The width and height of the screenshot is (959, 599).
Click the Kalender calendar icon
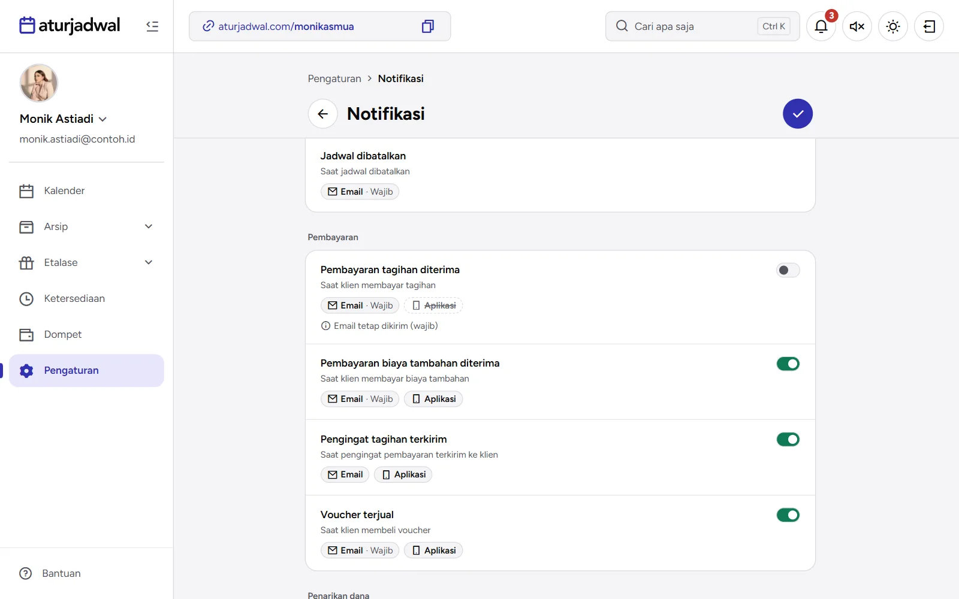click(26, 191)
